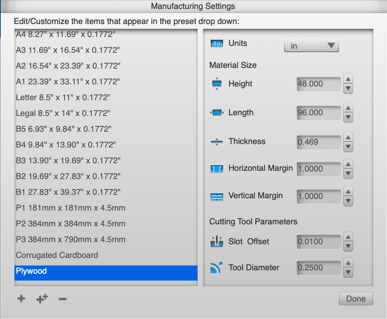The height and width of the screenshot is (319, 387).
Task: Click the Height value field 48.000
Action: coord(319,84)
